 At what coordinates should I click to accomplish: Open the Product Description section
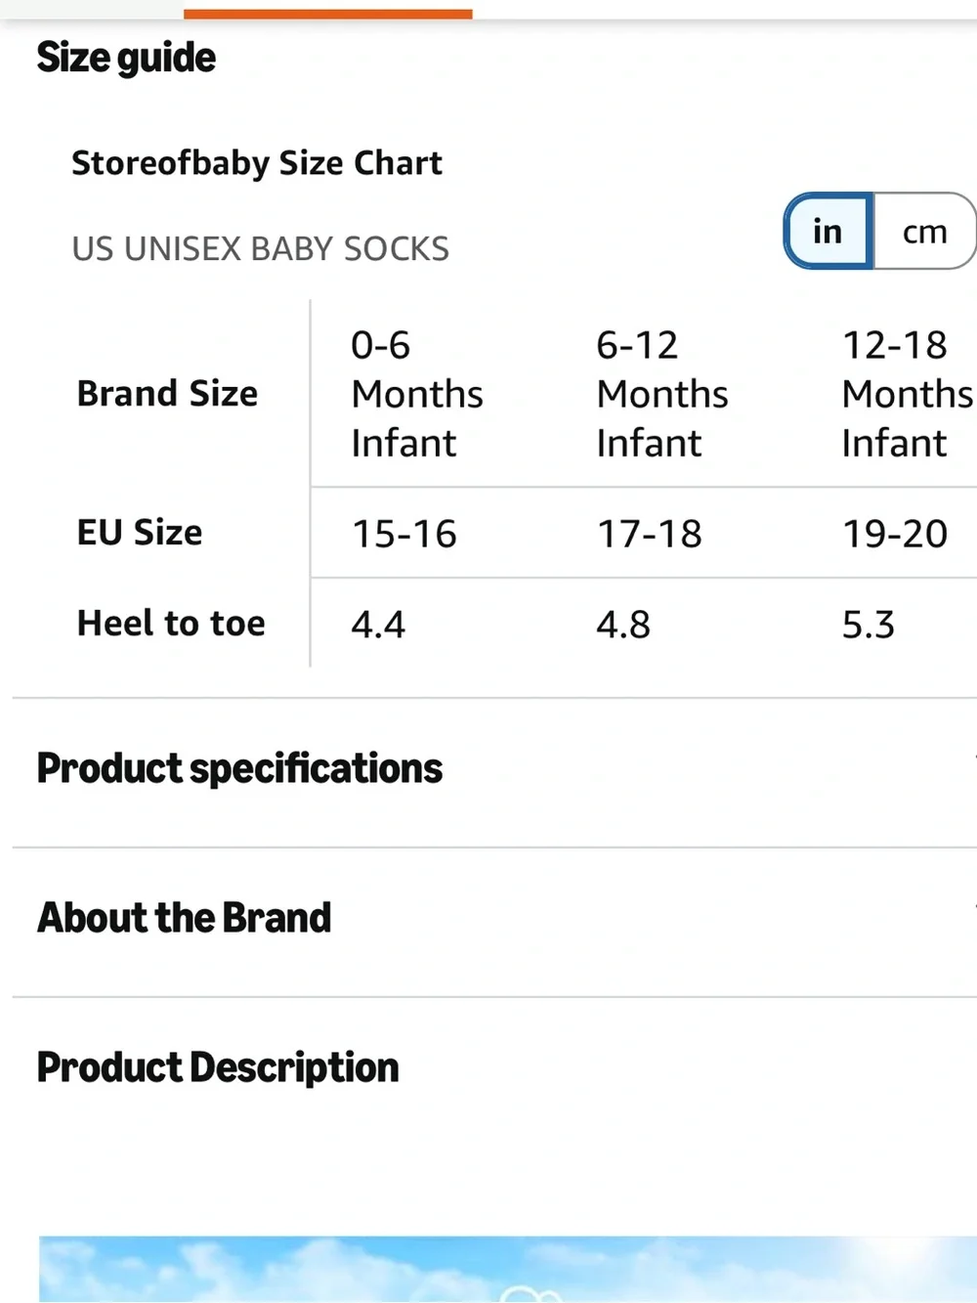tap(494, 1068)
